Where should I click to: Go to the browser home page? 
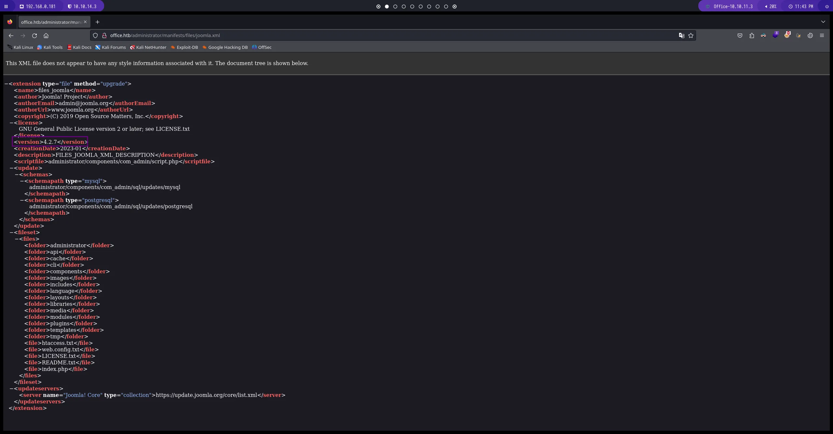46,35
